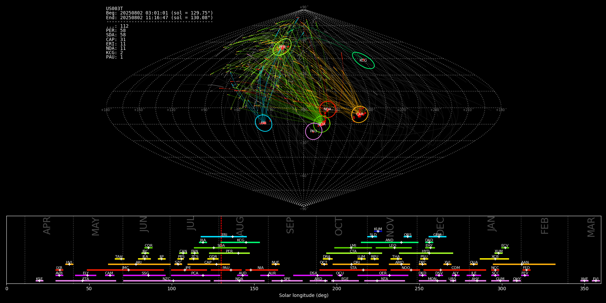
Task: Select the CAP orange radiant circle on map
Action: coord(360,114)
